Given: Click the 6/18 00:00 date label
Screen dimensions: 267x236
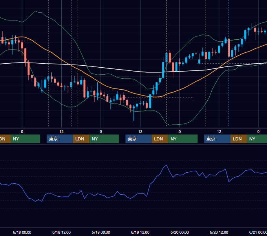Looking at the screenshot, I should pos(22,232).
